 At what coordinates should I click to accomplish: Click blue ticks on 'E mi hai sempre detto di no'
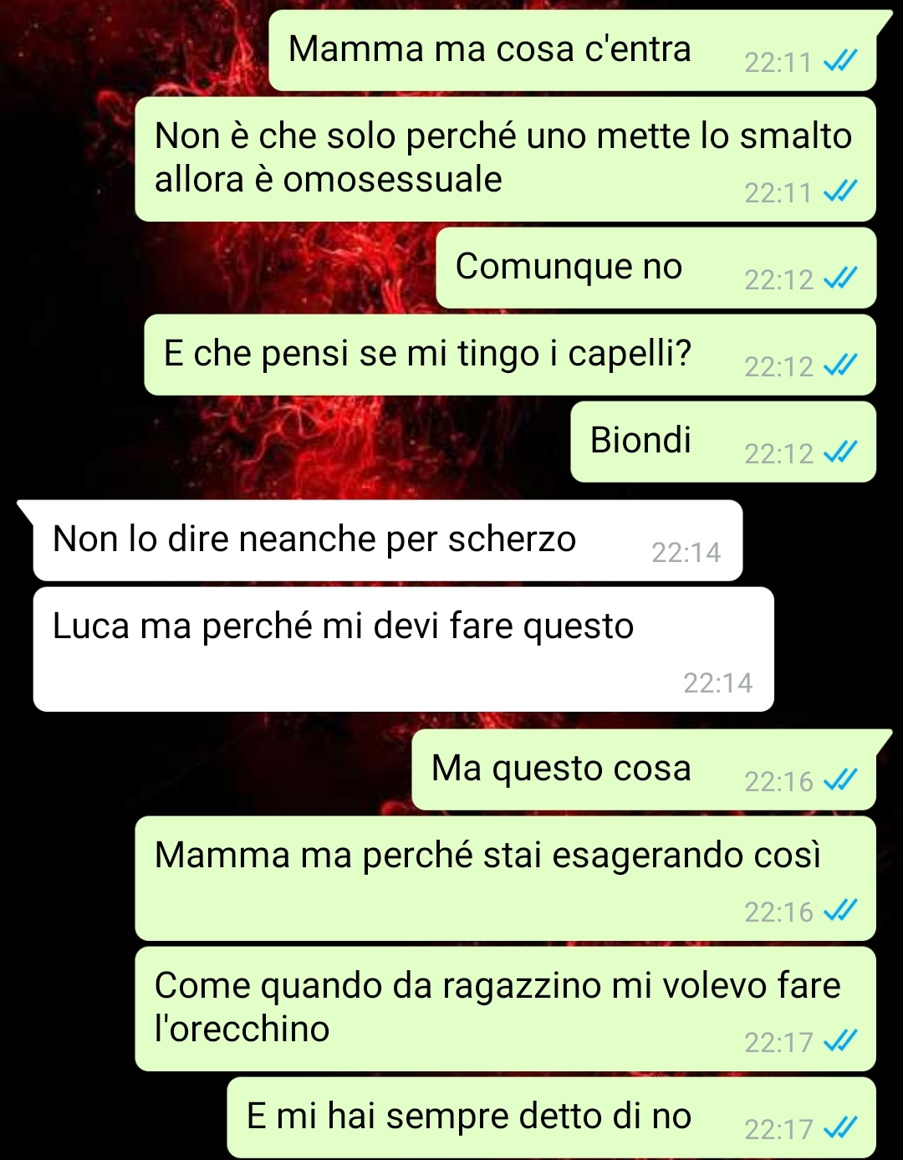(x=840, y=1128)
